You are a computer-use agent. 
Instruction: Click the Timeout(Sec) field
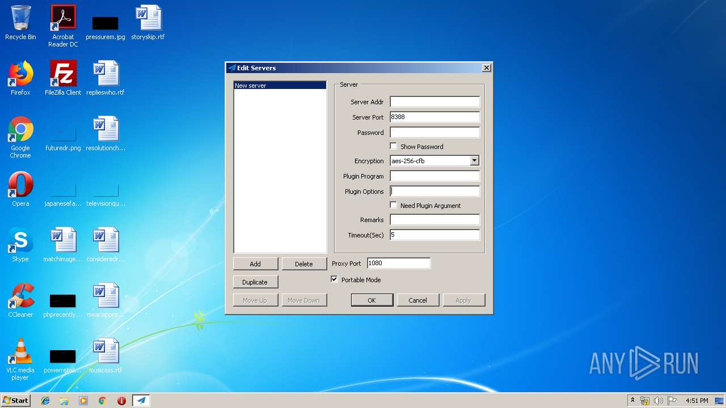[434, 235]
